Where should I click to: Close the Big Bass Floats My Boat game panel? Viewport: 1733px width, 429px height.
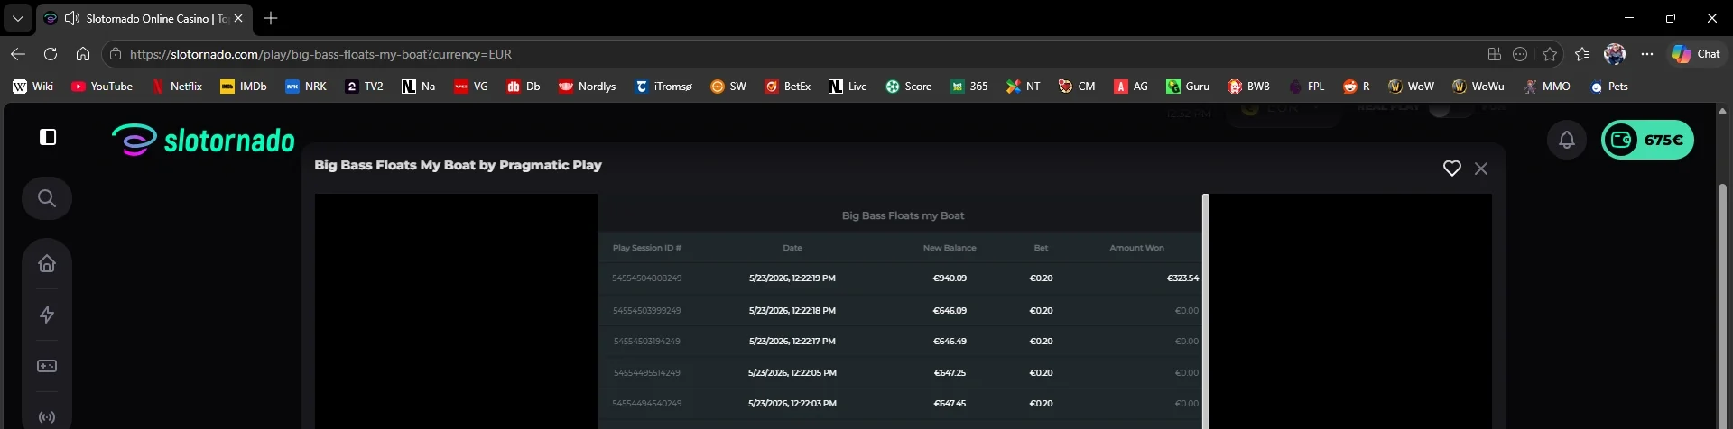pos(1481,169)
